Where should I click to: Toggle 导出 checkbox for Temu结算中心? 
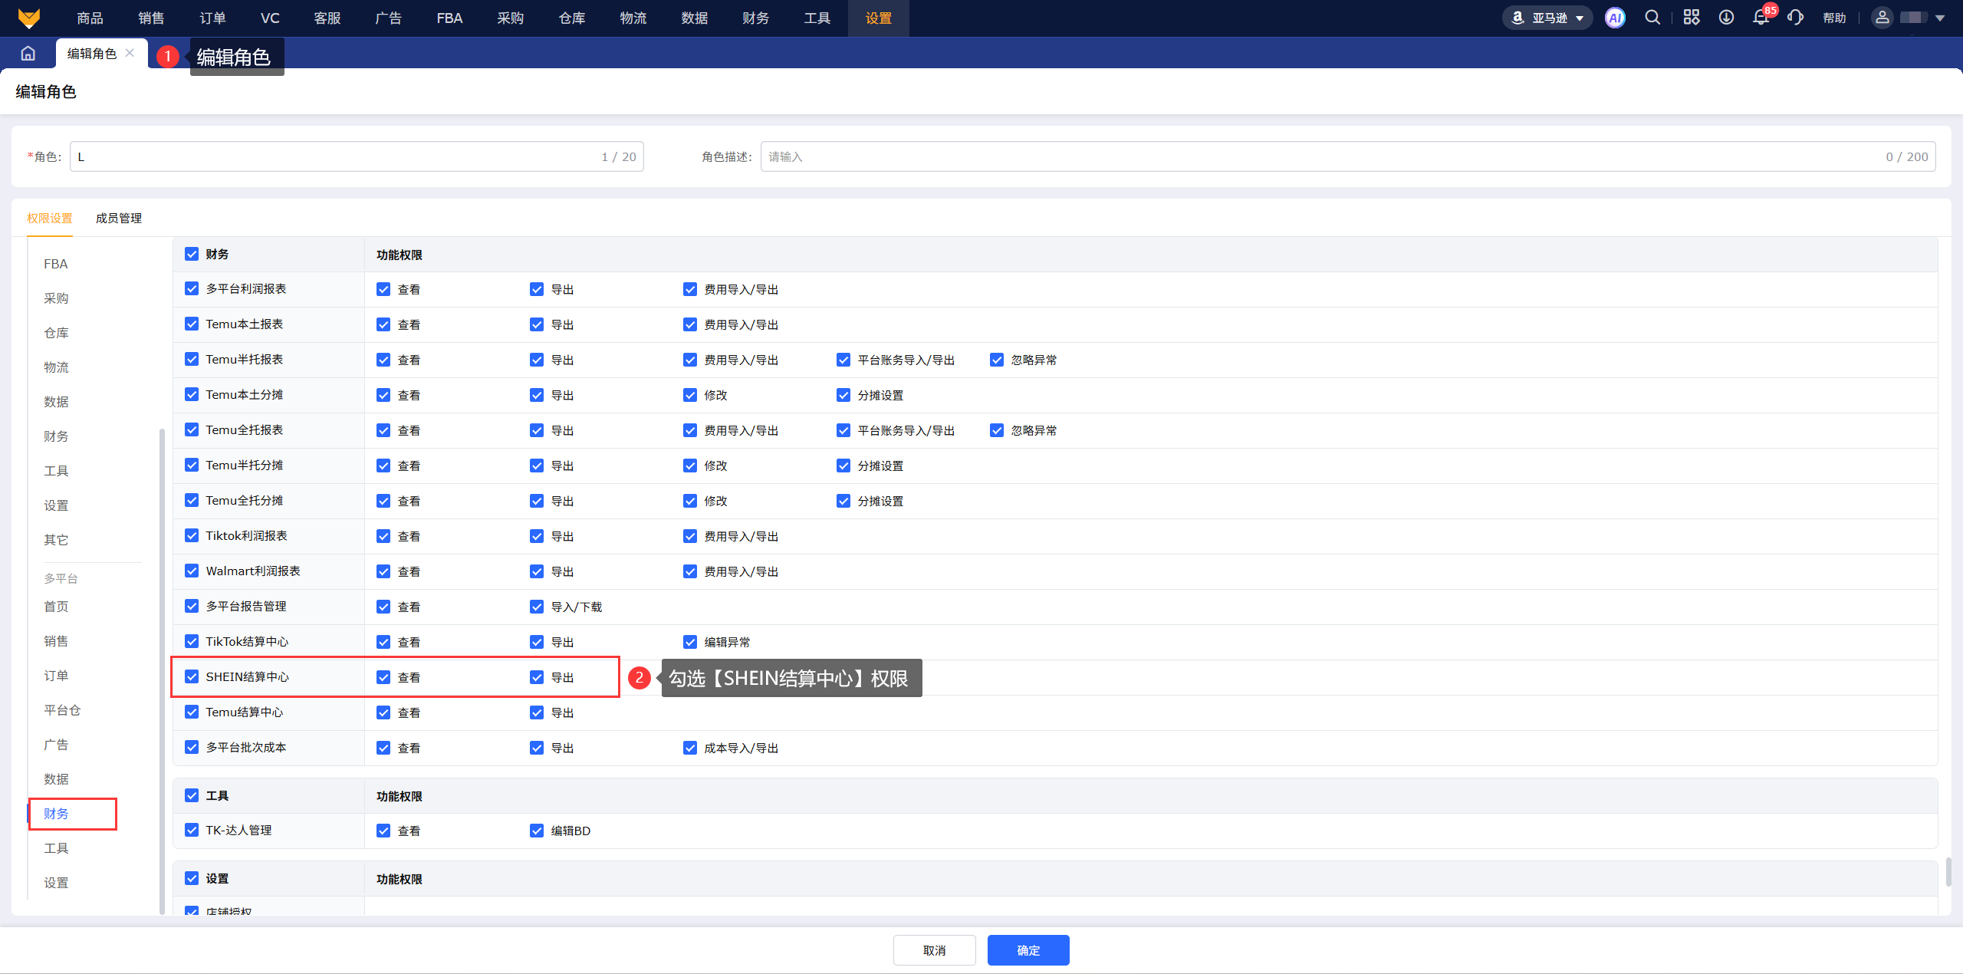click(537, 712)
